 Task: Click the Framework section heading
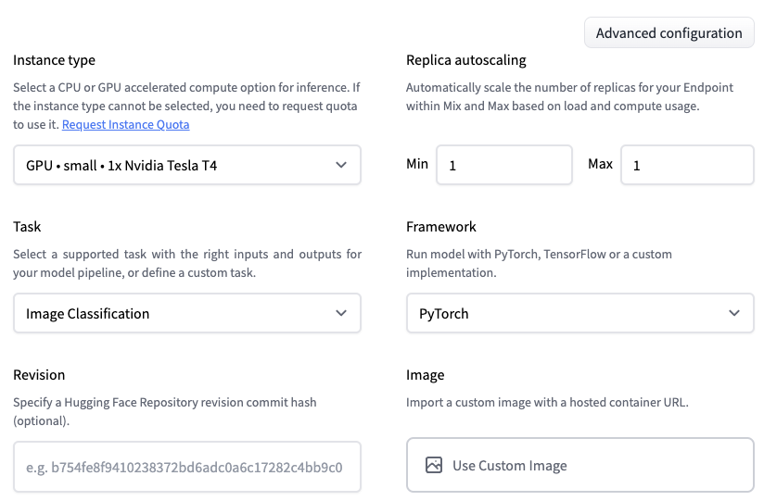441,227
